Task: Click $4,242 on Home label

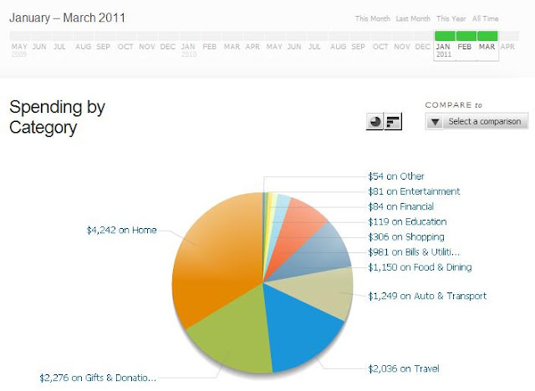Action: [121, 230]
